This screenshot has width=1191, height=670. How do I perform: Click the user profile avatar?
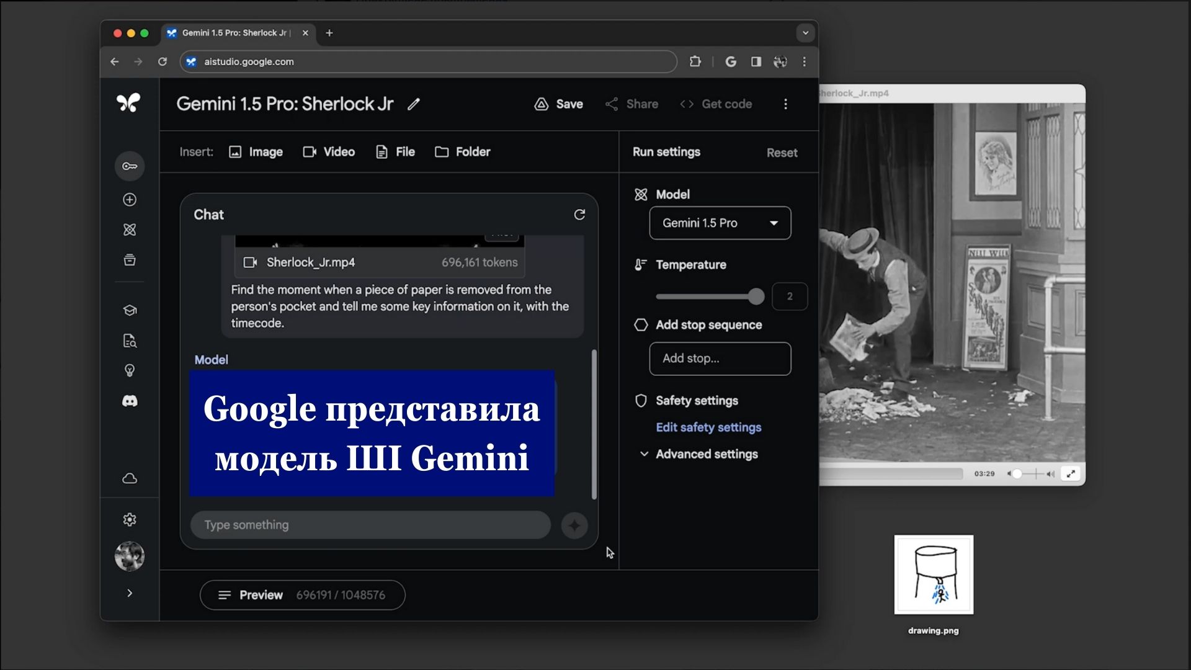[x=130, y=556]
